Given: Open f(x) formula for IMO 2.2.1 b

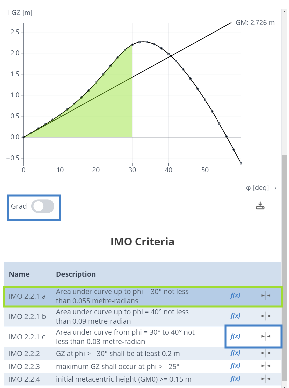Looking at the screenshot, I should coord(235,316).
